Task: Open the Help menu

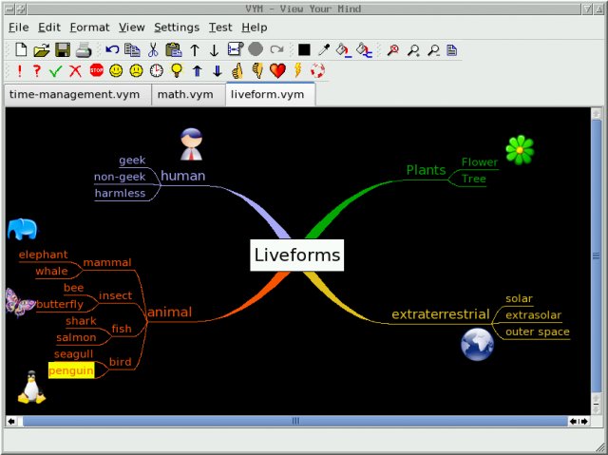Action: [255, 28]
